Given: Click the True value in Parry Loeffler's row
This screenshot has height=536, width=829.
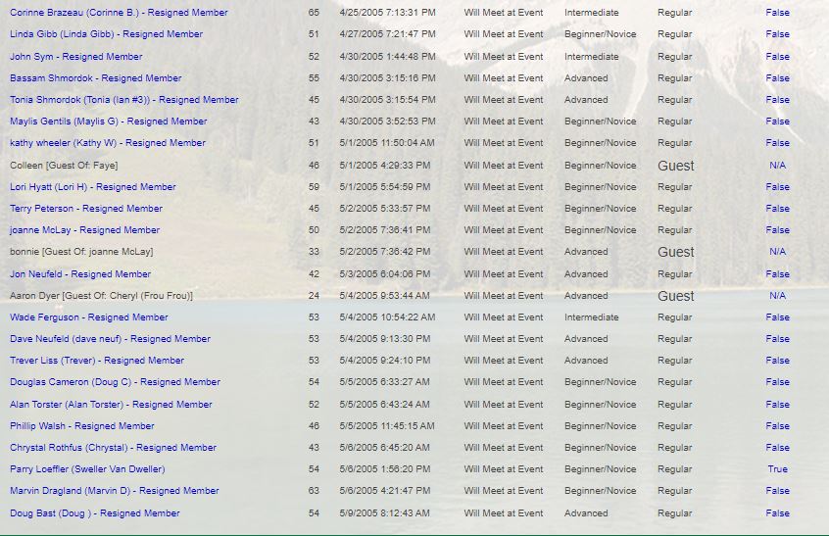Looking at the screenshot, I should tap(777, 469).
